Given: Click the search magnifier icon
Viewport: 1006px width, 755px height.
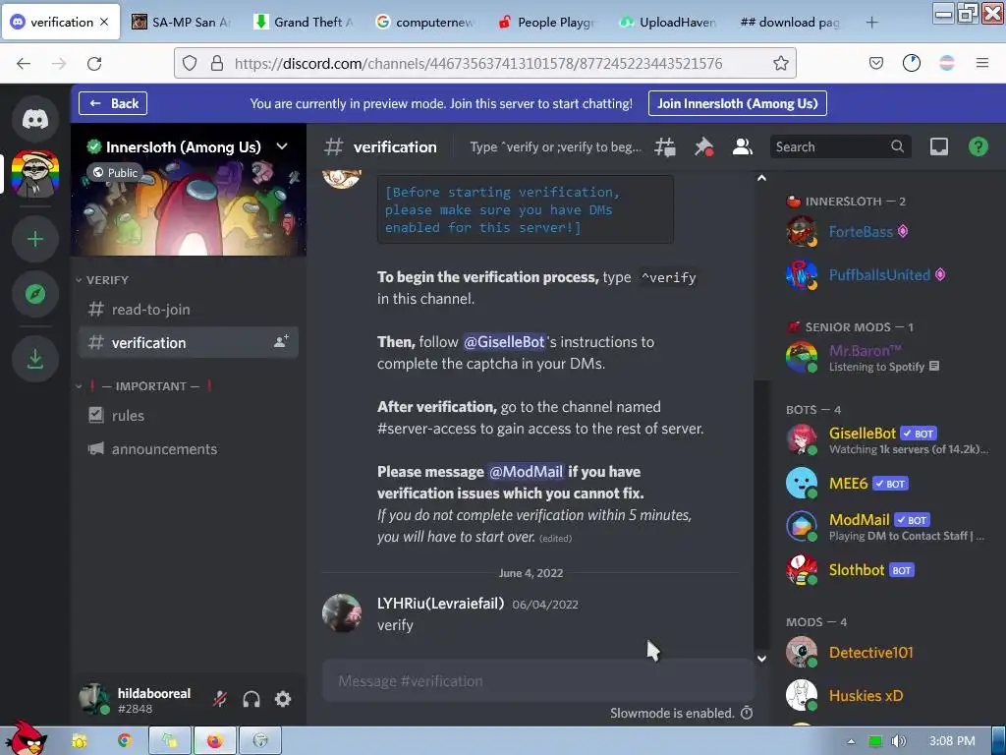Looking at the screenshot, I should click(x=897, y=146).
